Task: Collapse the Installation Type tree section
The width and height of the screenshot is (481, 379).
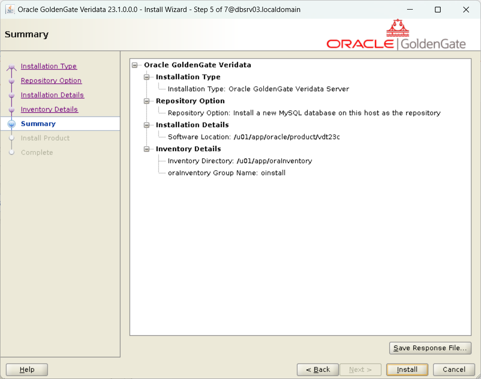Action: [x=146, y=77]
